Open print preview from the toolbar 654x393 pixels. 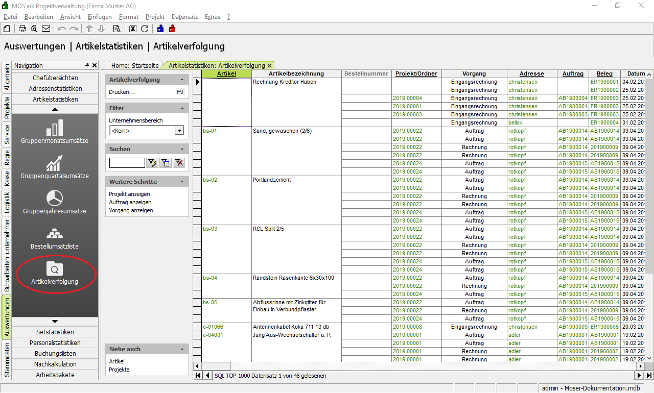[34, 29]
